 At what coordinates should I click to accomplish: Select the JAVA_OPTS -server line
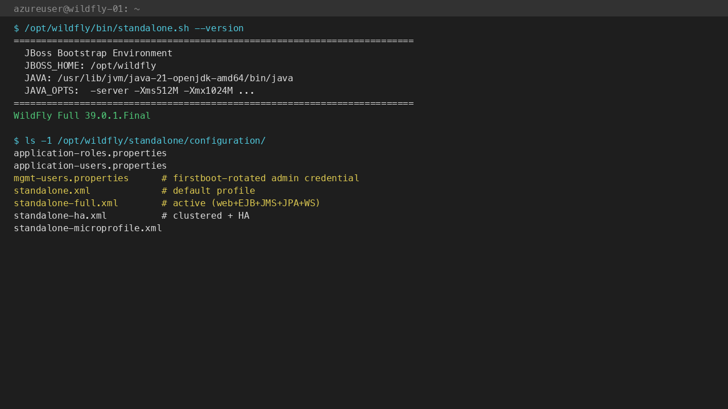click(x=139, y=91)
